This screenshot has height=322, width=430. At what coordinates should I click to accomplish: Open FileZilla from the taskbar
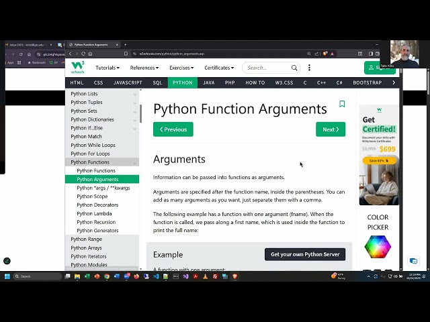click(215, 276)
